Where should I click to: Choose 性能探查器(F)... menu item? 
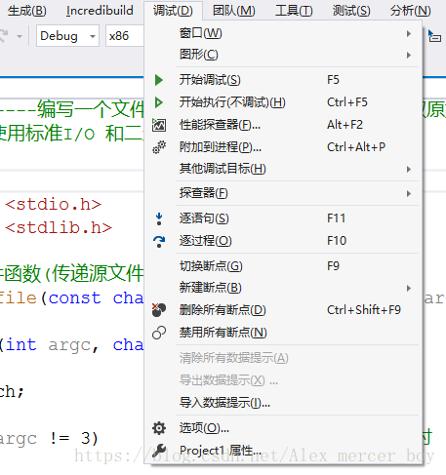283,125
